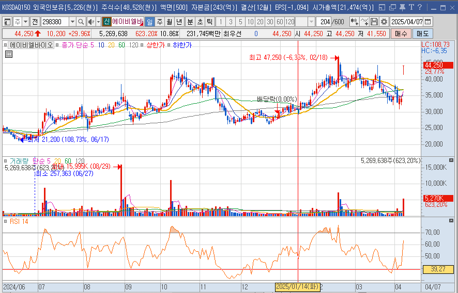
Task: Click the pin window icon in title bar
Action: pyautogui.click(x=402, y=8)
